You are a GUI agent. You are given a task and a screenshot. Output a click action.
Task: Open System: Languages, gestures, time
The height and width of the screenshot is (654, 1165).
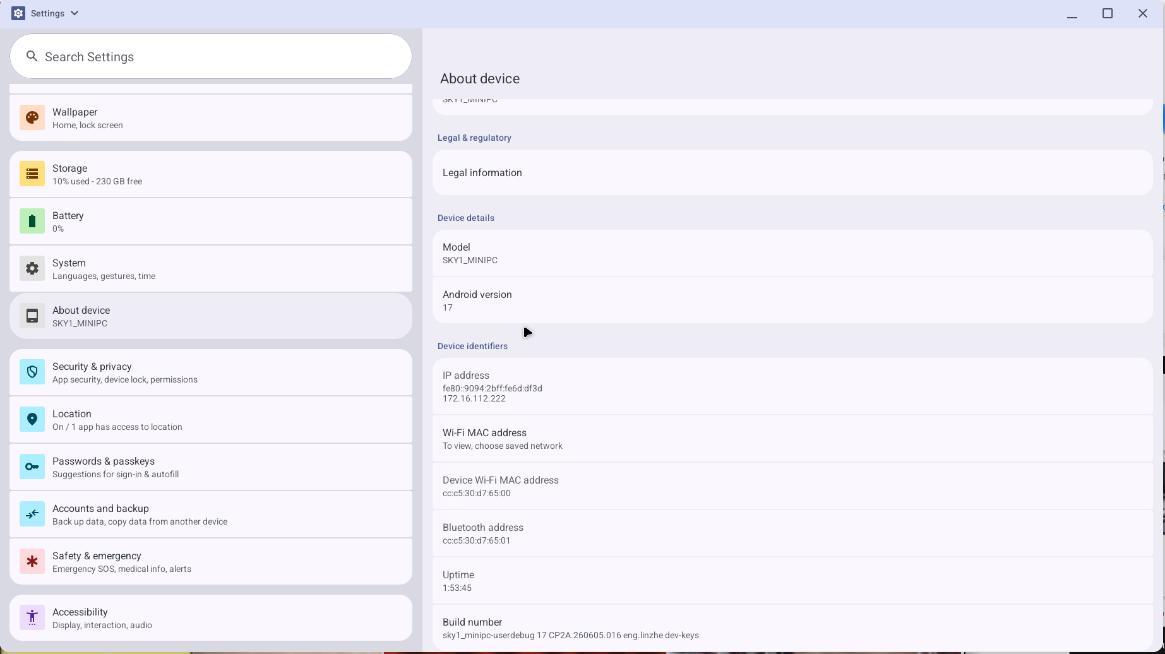(x=211, y=269)
